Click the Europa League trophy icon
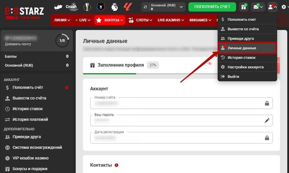Image resolution: width=289 pixels, height=173 pixels. tap(87, 7)
